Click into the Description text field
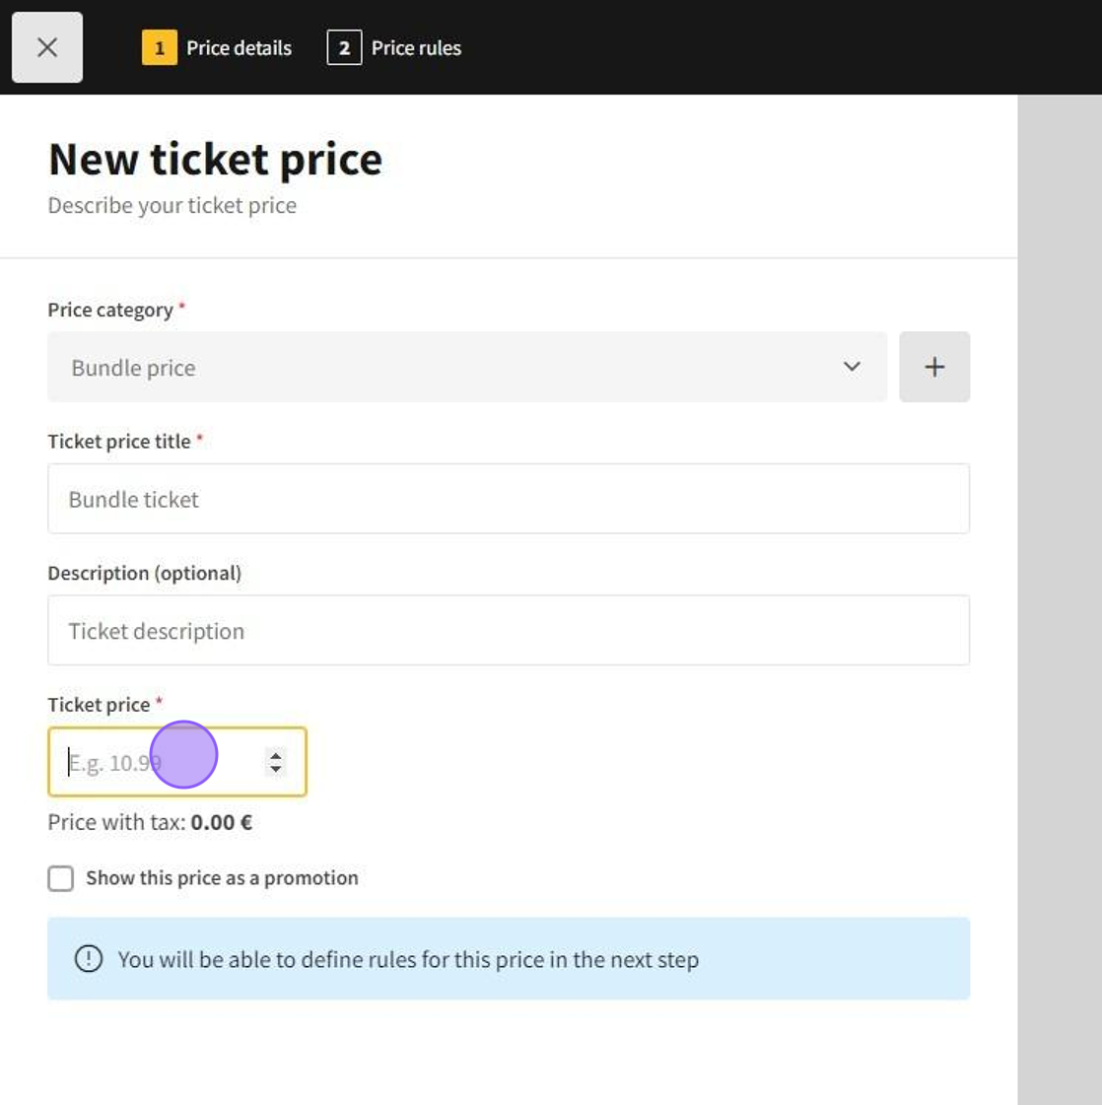The height and width of the screenshot is (1105, 1102). [x=508, y=631]
